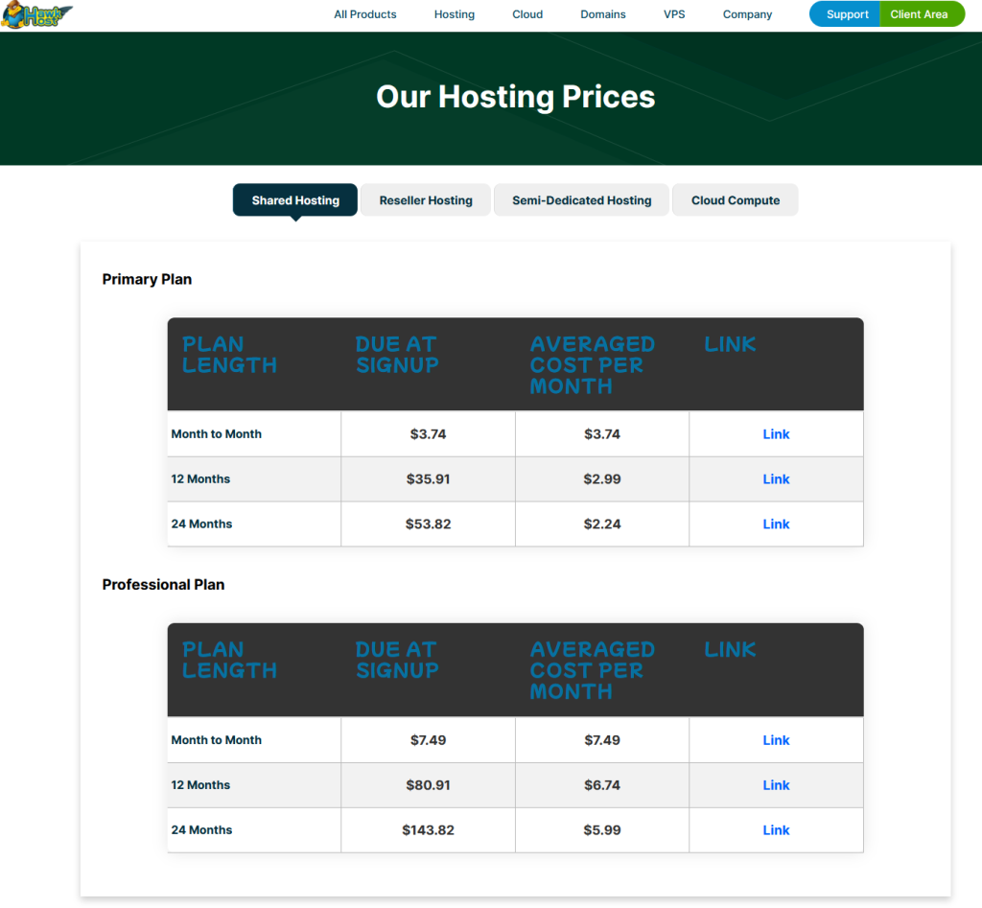Screen dimensions: 982x908
Task: Switch to the Reseller Hosting tab
Action: [x=425, y=199]
